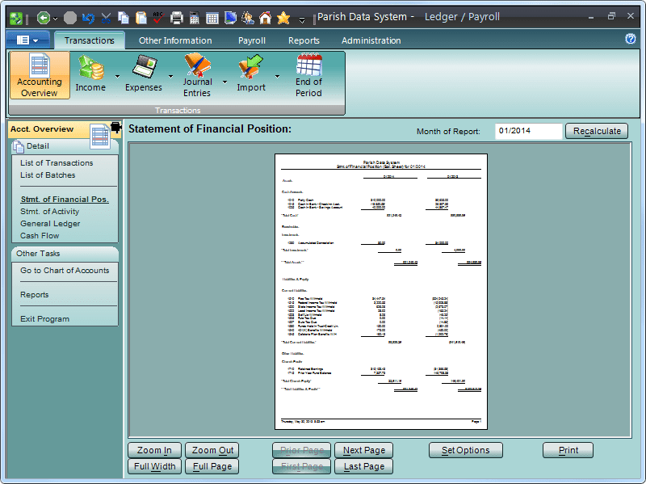Open Go to Chart of Accounts

65,271
